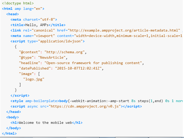Click the lang="en" attribute
Image resolution: width=184 pixels, height=138 pixels.
[x=33, y=9]
